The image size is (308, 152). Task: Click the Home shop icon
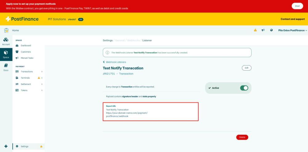click(x=6, y=30)
